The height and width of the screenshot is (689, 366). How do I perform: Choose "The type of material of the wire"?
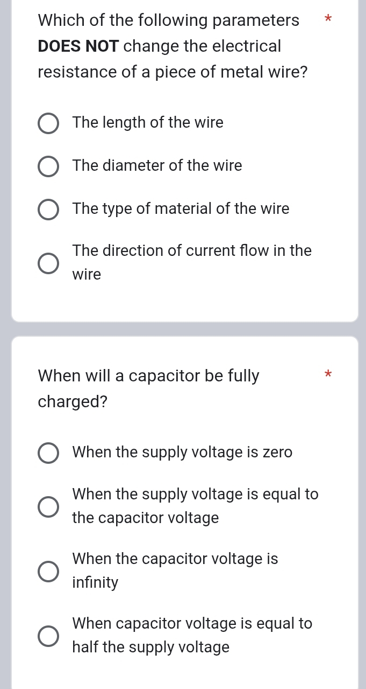pos(48,210)
